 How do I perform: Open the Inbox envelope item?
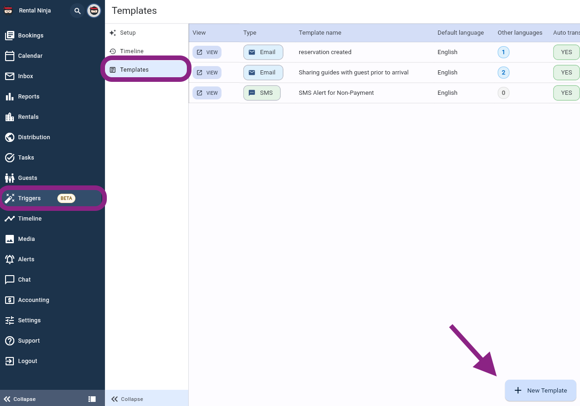click(25, 76)
